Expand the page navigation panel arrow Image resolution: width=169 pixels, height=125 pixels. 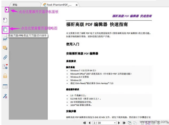click(x=7, y=9)
